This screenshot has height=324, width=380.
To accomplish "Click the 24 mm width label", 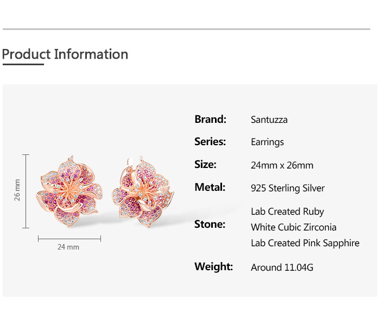I will click(68, 247).
